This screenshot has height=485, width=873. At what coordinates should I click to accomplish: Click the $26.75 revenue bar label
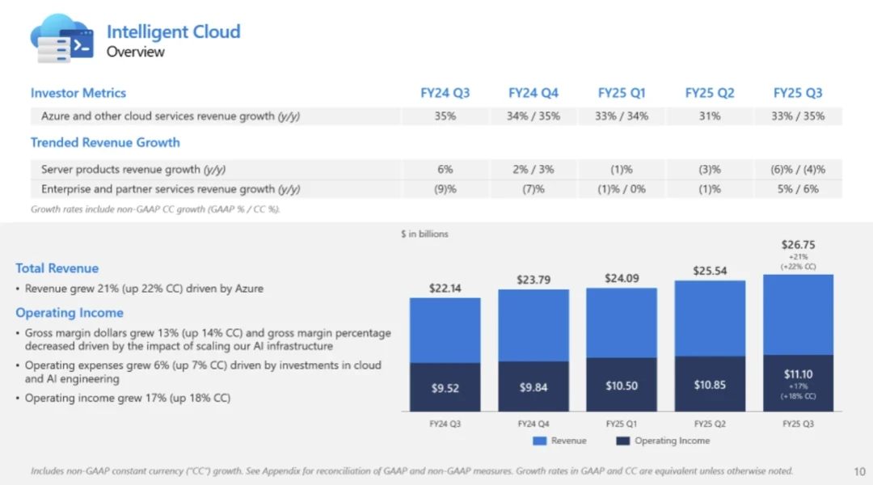pos(797,244)
